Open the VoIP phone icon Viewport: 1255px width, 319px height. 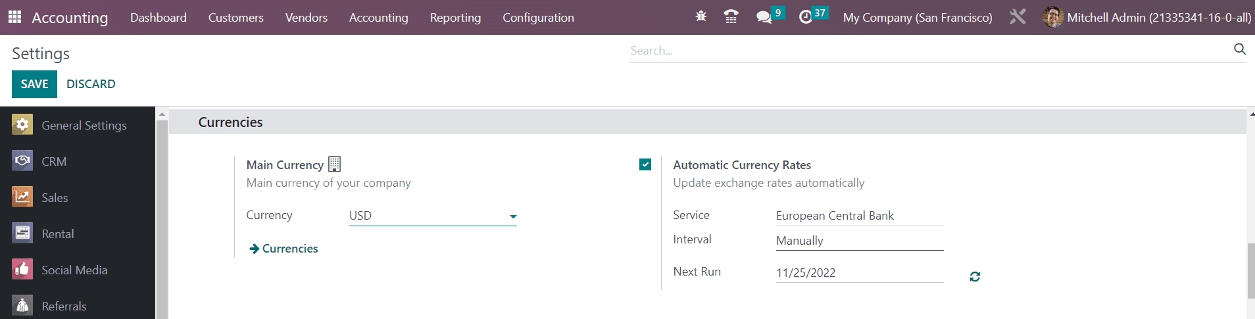[x=730, y=16]
